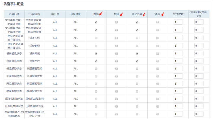Tick 语音 for 压缩机故障取消 row
This screenshot has height=119, width=213.
[x=157, y=99]
